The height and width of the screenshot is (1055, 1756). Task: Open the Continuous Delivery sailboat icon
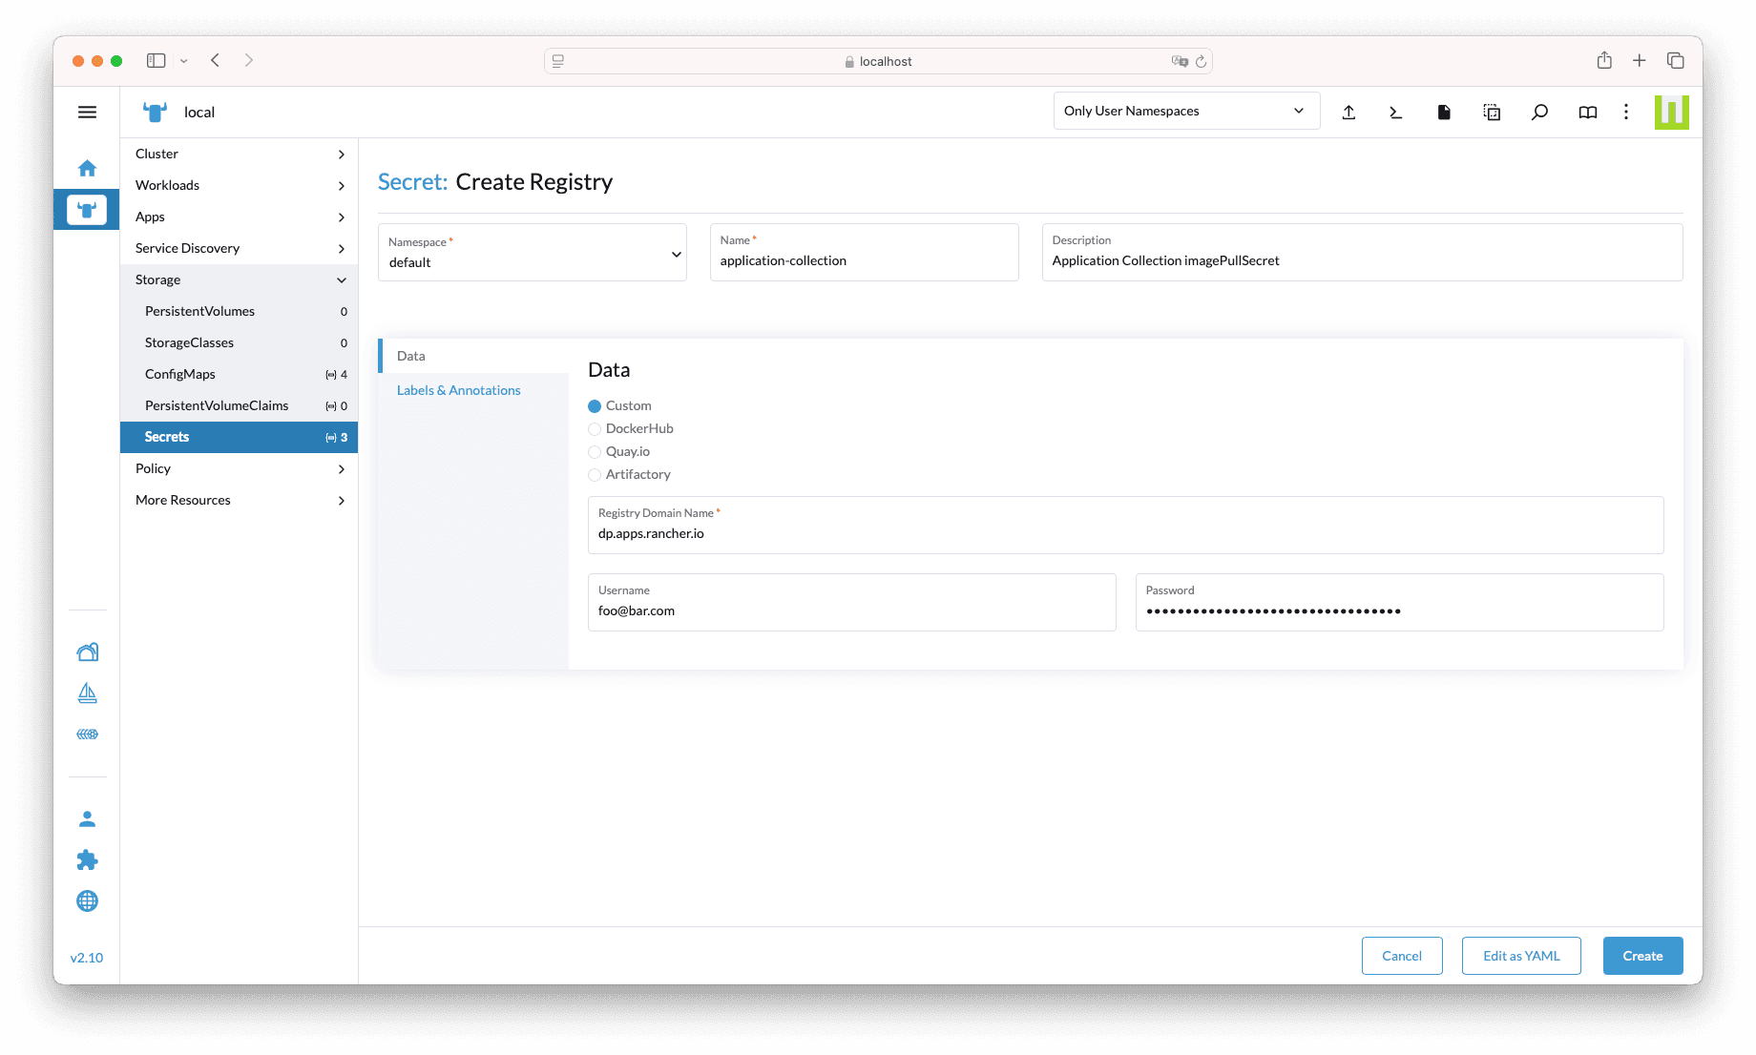(x=87, y=693)
